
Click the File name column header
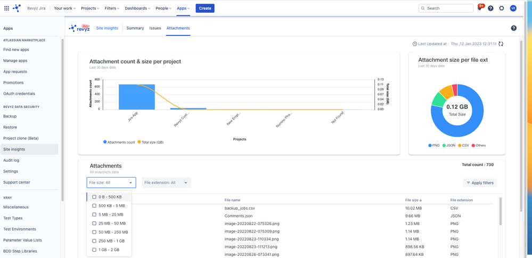point(232,200)
